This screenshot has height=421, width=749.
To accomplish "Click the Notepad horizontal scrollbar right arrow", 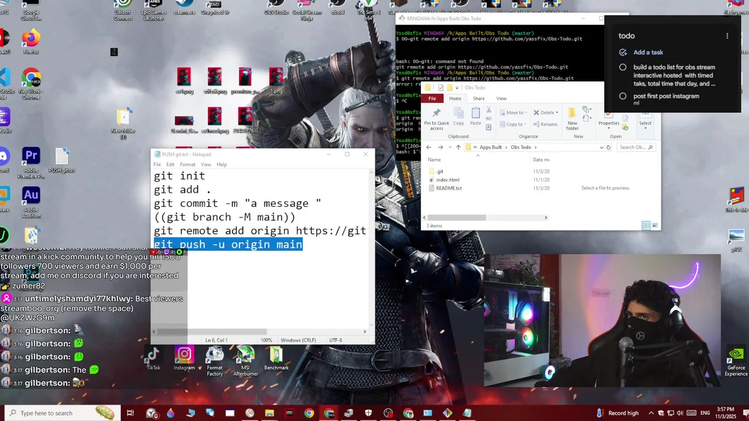I will click(x=365, y=332).
